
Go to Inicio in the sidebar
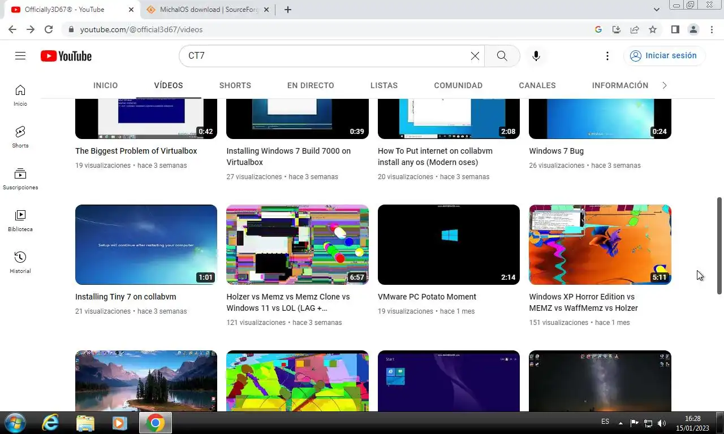pyautogui.click(x=20, y=96)
